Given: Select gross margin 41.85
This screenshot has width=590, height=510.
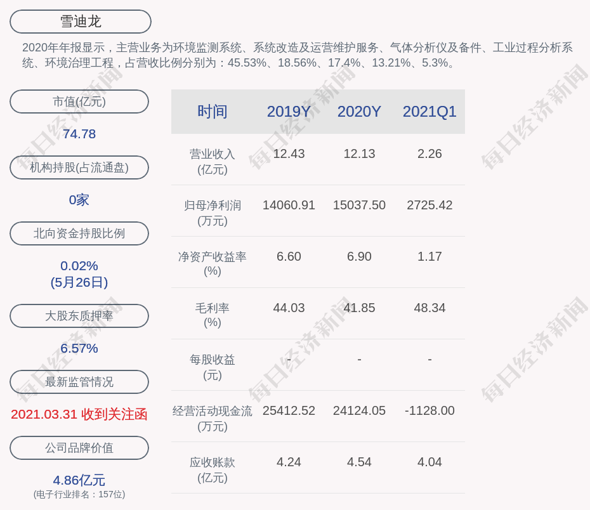Looking at the screenshot, I should tap(359, 308).
